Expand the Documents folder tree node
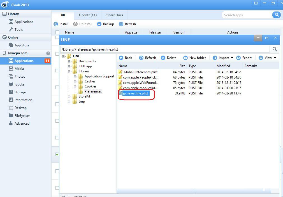The height and width of the screenshot is (197, 283). coord(69,61)
